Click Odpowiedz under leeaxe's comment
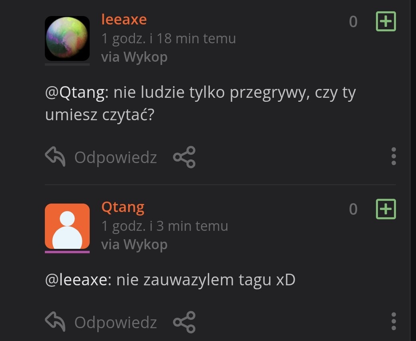Screen dimensions: 416x341 (x=116, y=157)
